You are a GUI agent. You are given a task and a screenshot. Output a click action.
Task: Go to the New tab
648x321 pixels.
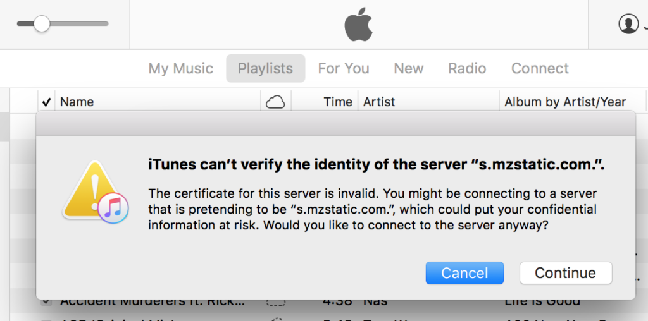(408, 68)
